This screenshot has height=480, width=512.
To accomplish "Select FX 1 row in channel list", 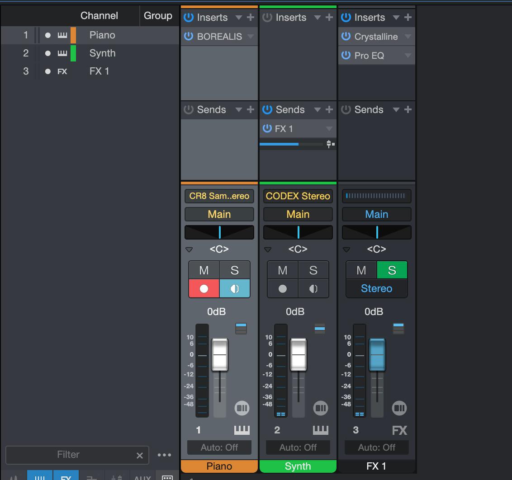I will pos(90,71).
